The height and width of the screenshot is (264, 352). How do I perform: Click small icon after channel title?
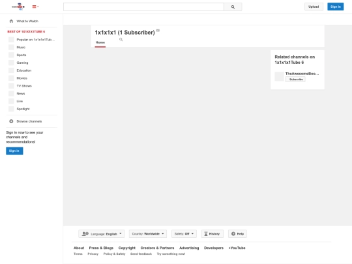point(158,30)
